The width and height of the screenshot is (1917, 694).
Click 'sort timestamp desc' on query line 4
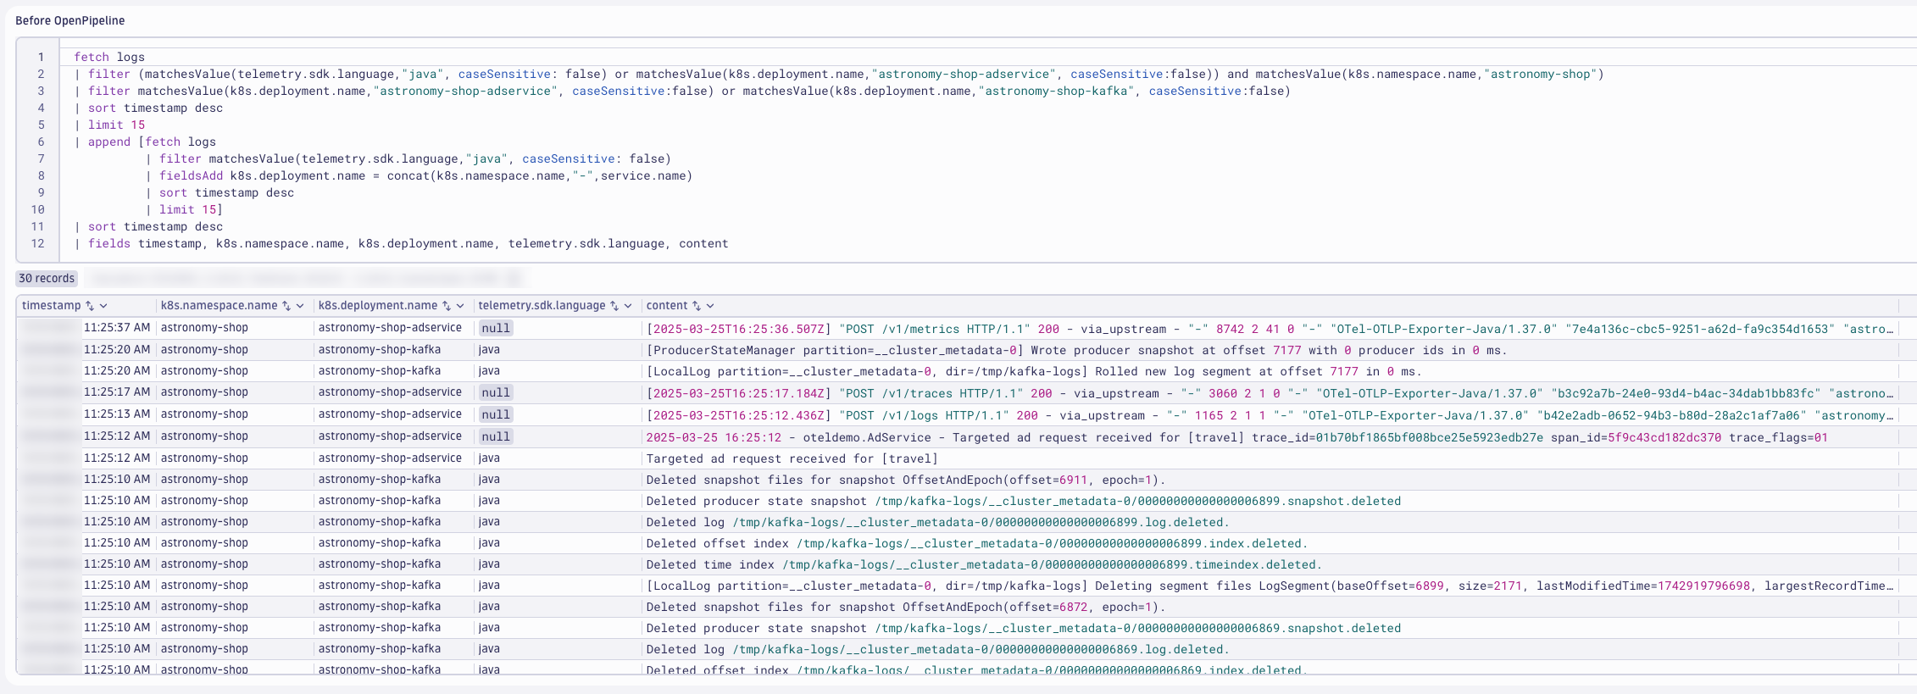coord(155,108)
